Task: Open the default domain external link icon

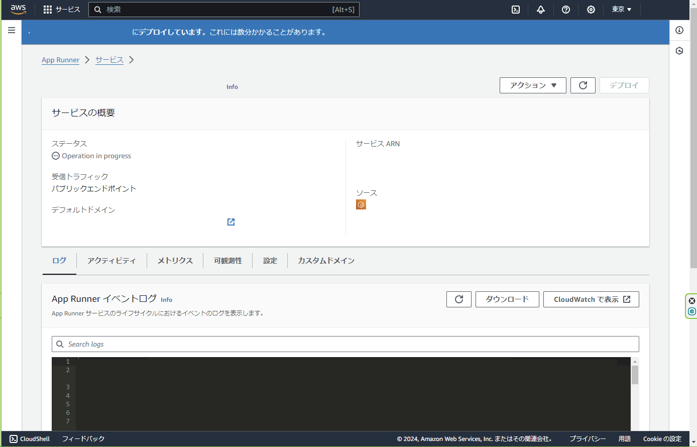Action: coord(231,222)
